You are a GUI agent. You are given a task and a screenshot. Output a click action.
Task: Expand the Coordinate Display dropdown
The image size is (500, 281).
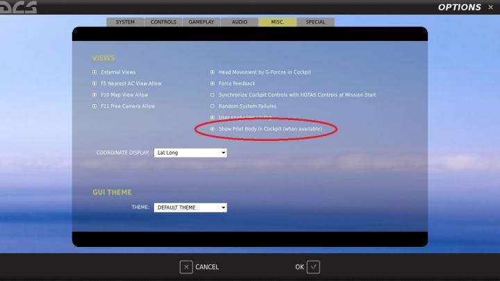(x=190, y=153)
